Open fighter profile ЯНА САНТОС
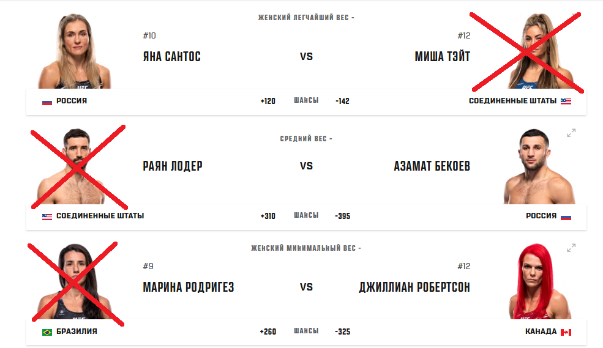603x348 pixels. pyautogui.click(x=172, y=56)
